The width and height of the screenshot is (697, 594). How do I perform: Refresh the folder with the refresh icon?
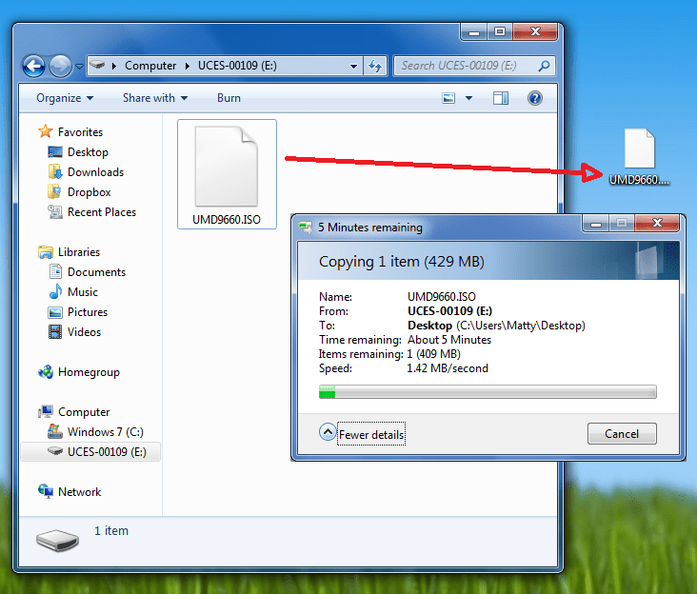click(375, 67)
